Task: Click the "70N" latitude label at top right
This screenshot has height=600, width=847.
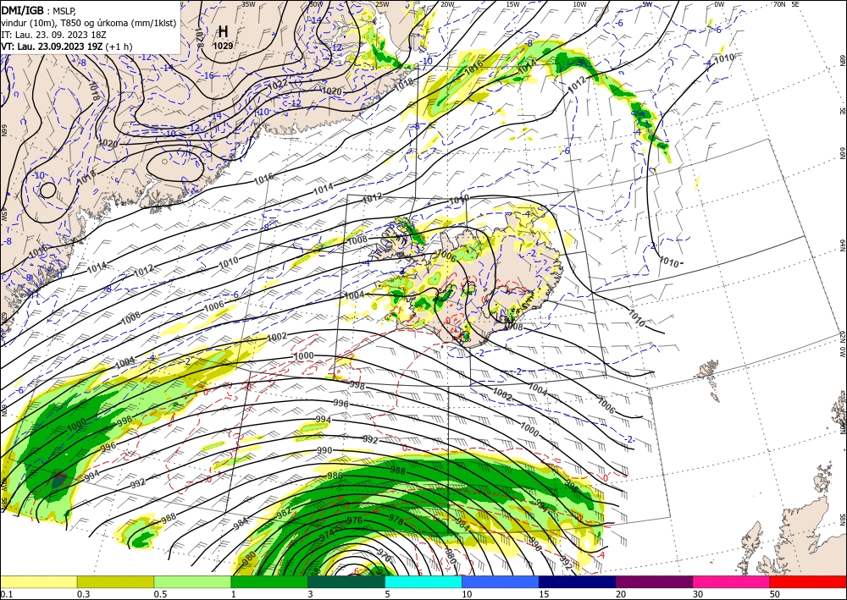Action: (x=779, y=4)
